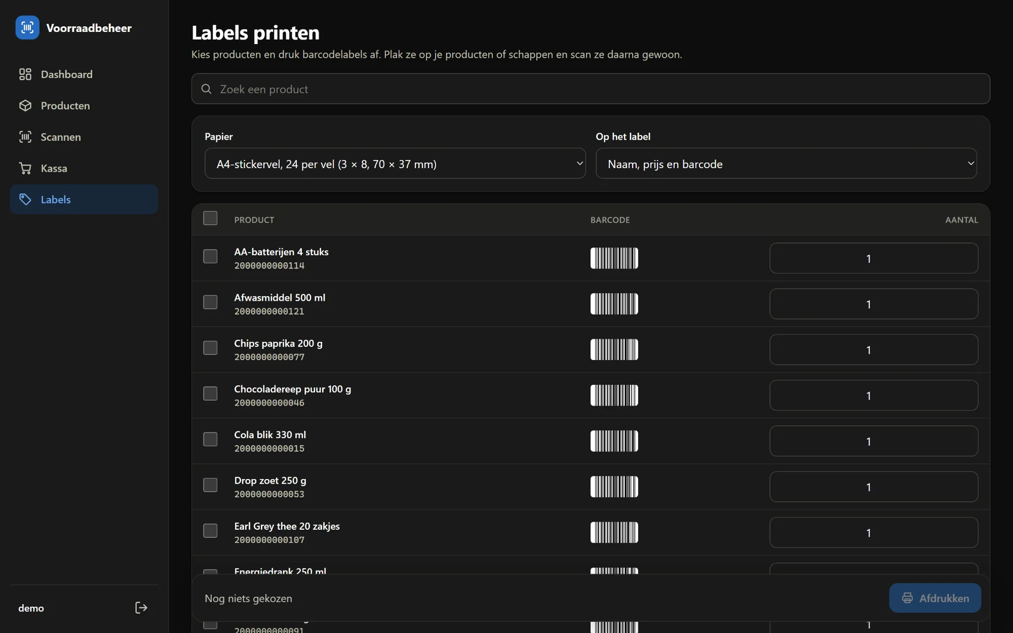The width and height of the screenshot is (1013, 633).
Task: Click the Aantal field for AA-batterijen 4 stuks
Action: pos(874,258)
